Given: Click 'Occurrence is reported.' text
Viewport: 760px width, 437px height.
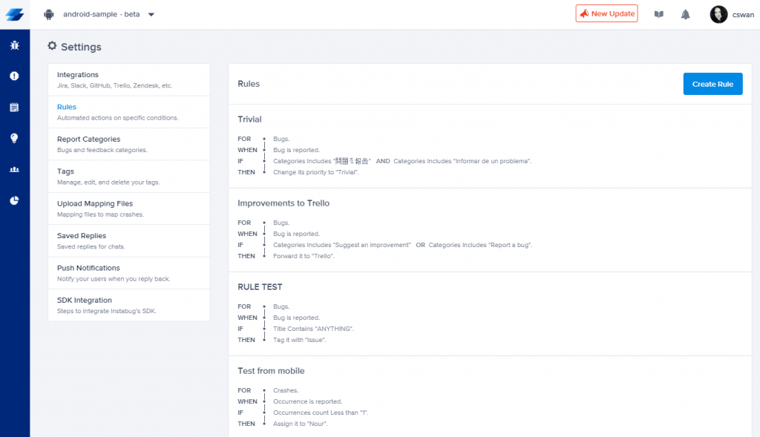Looking at the screenshot, I should [308, 401].
